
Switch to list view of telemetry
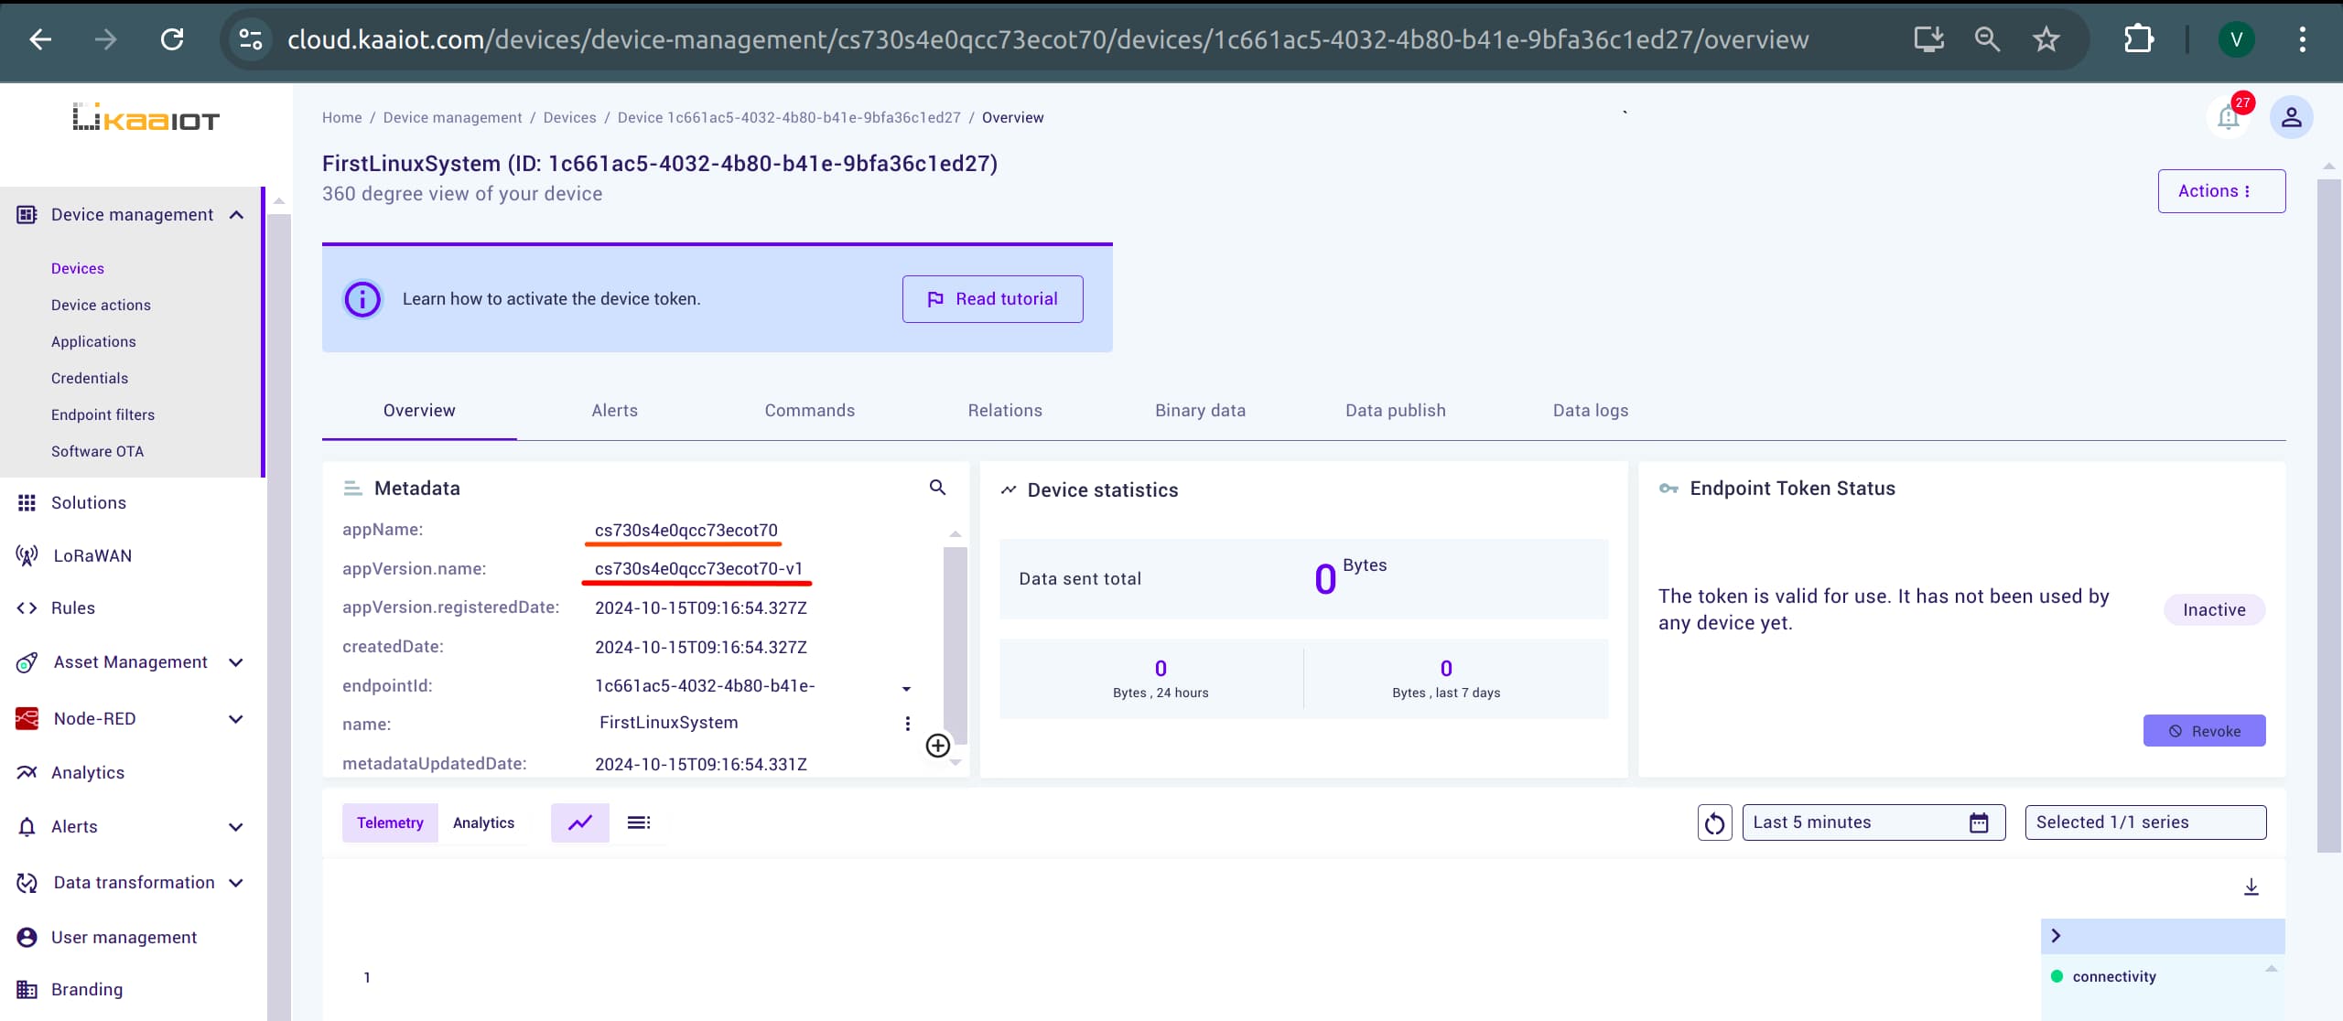coord(639,822)
